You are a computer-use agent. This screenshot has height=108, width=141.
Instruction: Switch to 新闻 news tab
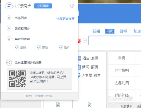point(96,31)
